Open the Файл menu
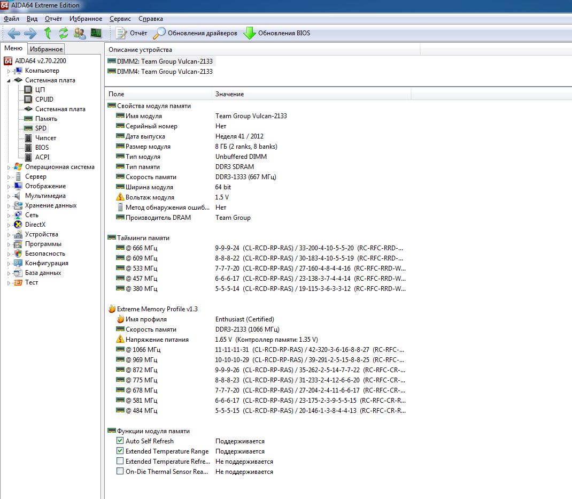This screenshot has width=572, height=499. tap(11, 19)
